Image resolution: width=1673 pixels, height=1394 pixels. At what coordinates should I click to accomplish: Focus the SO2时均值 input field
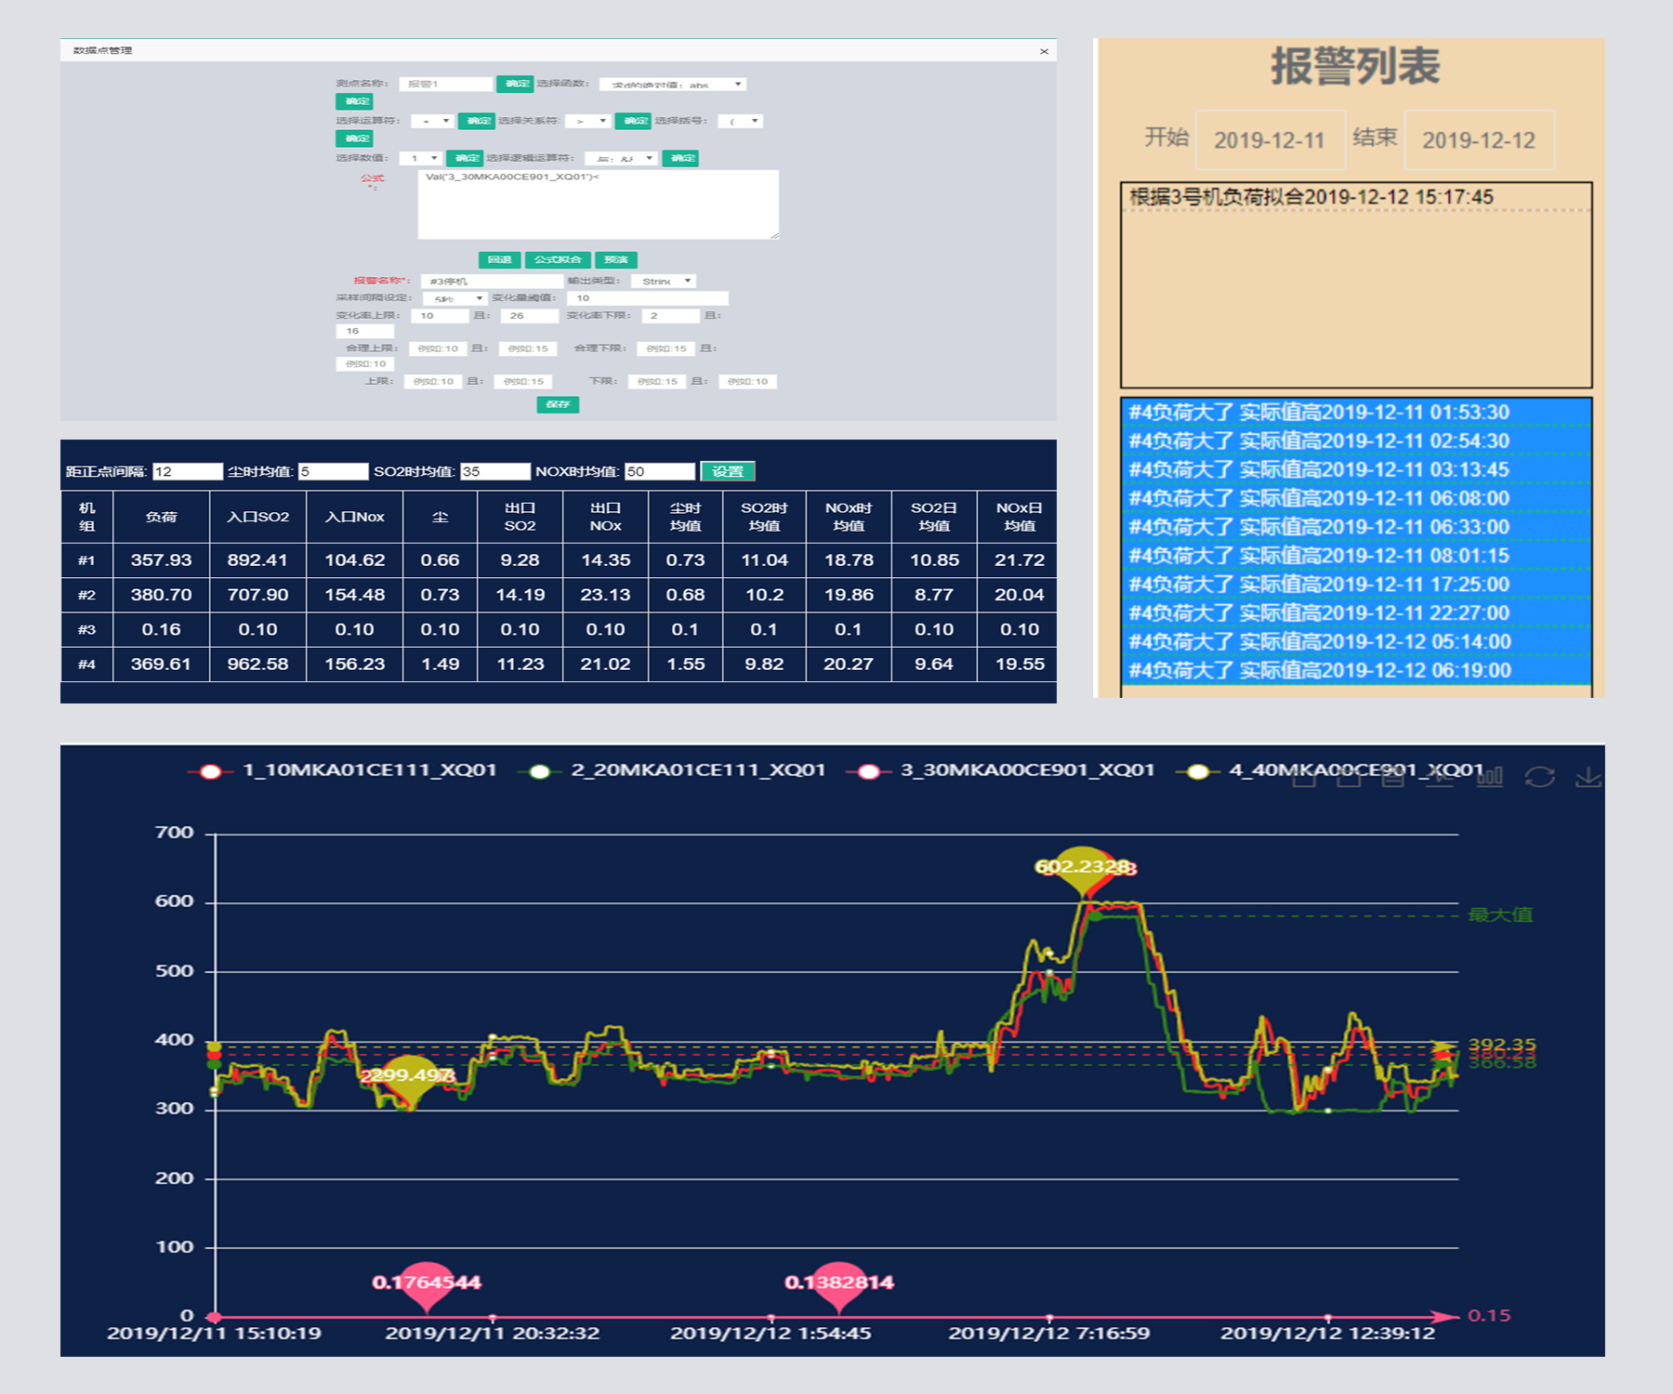coord(495,471)
